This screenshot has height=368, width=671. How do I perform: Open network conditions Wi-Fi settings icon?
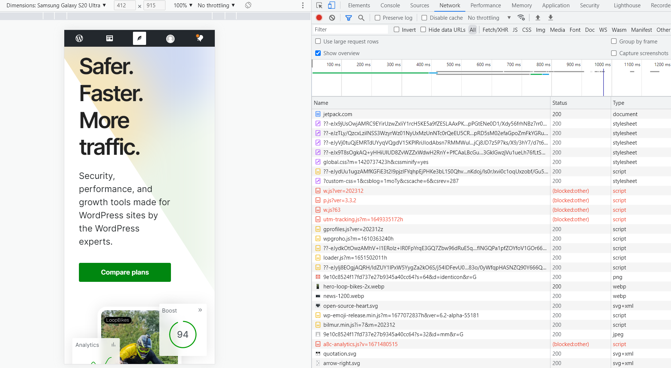coord(521,18)
